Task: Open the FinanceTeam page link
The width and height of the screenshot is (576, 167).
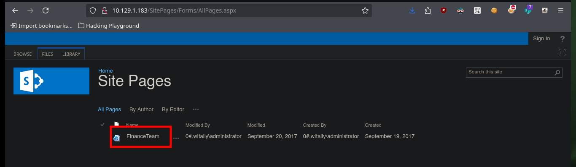Action: point(143,136)
